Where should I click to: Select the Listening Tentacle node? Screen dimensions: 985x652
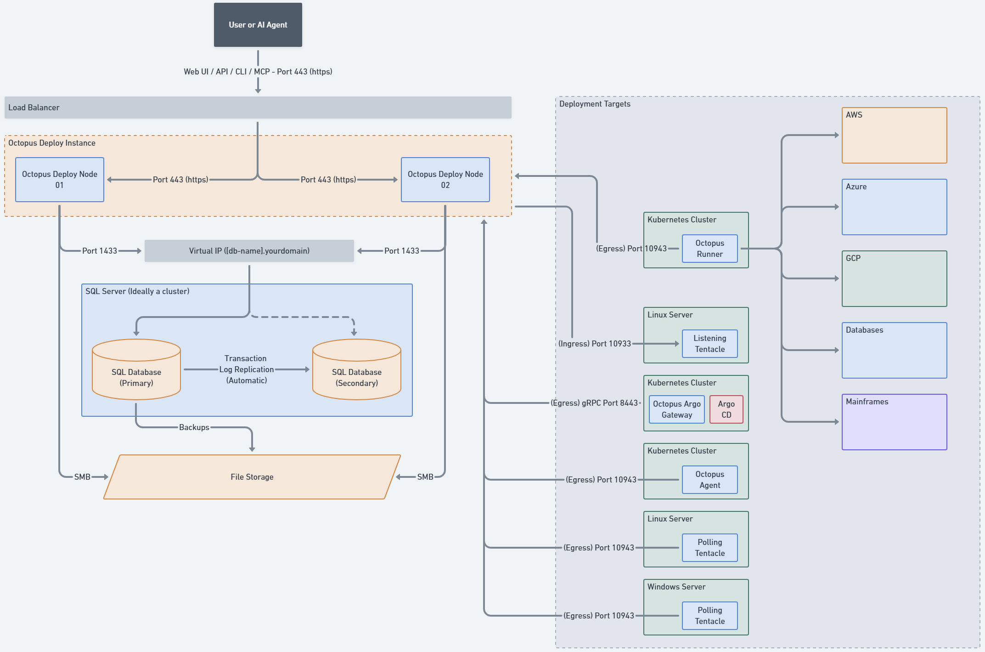(x=710, y=344)
